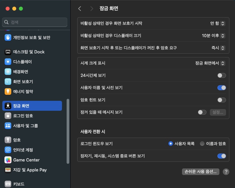Image resolution: width=235 pixels, height=188 pixels.
Task: Go forward with the right chevron
Action: [x=91, y=9]
